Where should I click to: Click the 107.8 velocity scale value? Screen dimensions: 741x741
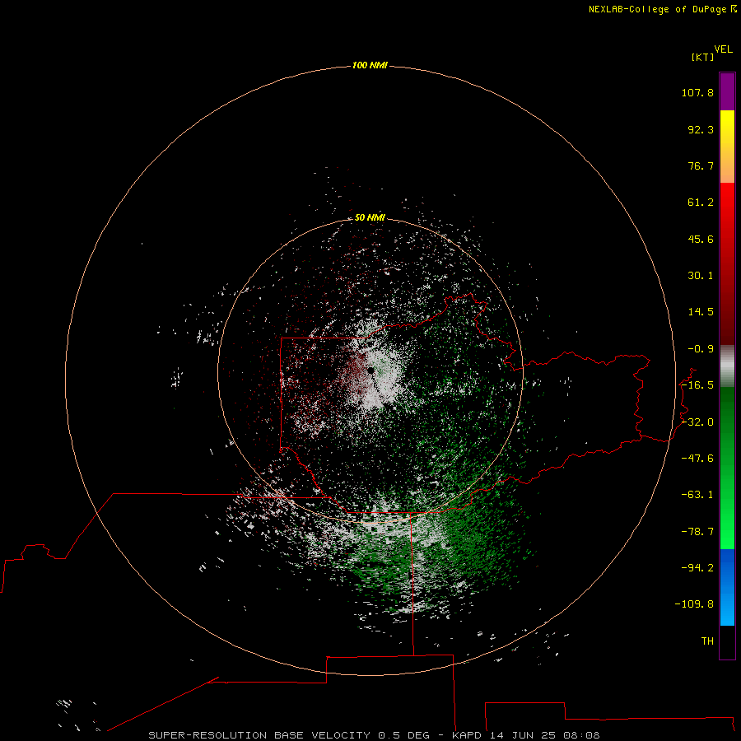697,92
